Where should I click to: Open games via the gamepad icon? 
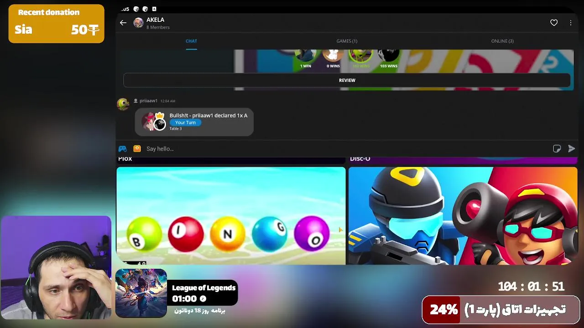pos(122,149)
